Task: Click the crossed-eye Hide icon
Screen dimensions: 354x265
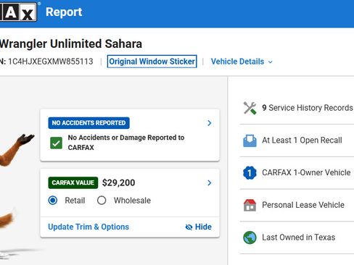Action: click(x=189, y=227)
